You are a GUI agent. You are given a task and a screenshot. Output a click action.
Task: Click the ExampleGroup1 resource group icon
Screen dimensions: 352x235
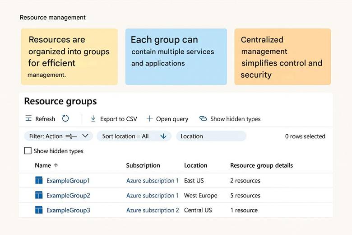[x=39, y=180]
